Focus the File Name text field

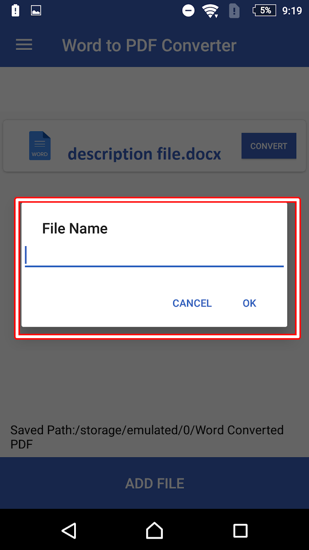pos(154,256)
